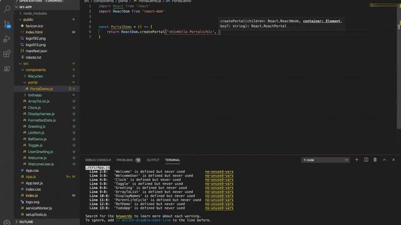Open ArrayToList.js file
This screenshot has height=225, width=401.
(x=39, y=101)
